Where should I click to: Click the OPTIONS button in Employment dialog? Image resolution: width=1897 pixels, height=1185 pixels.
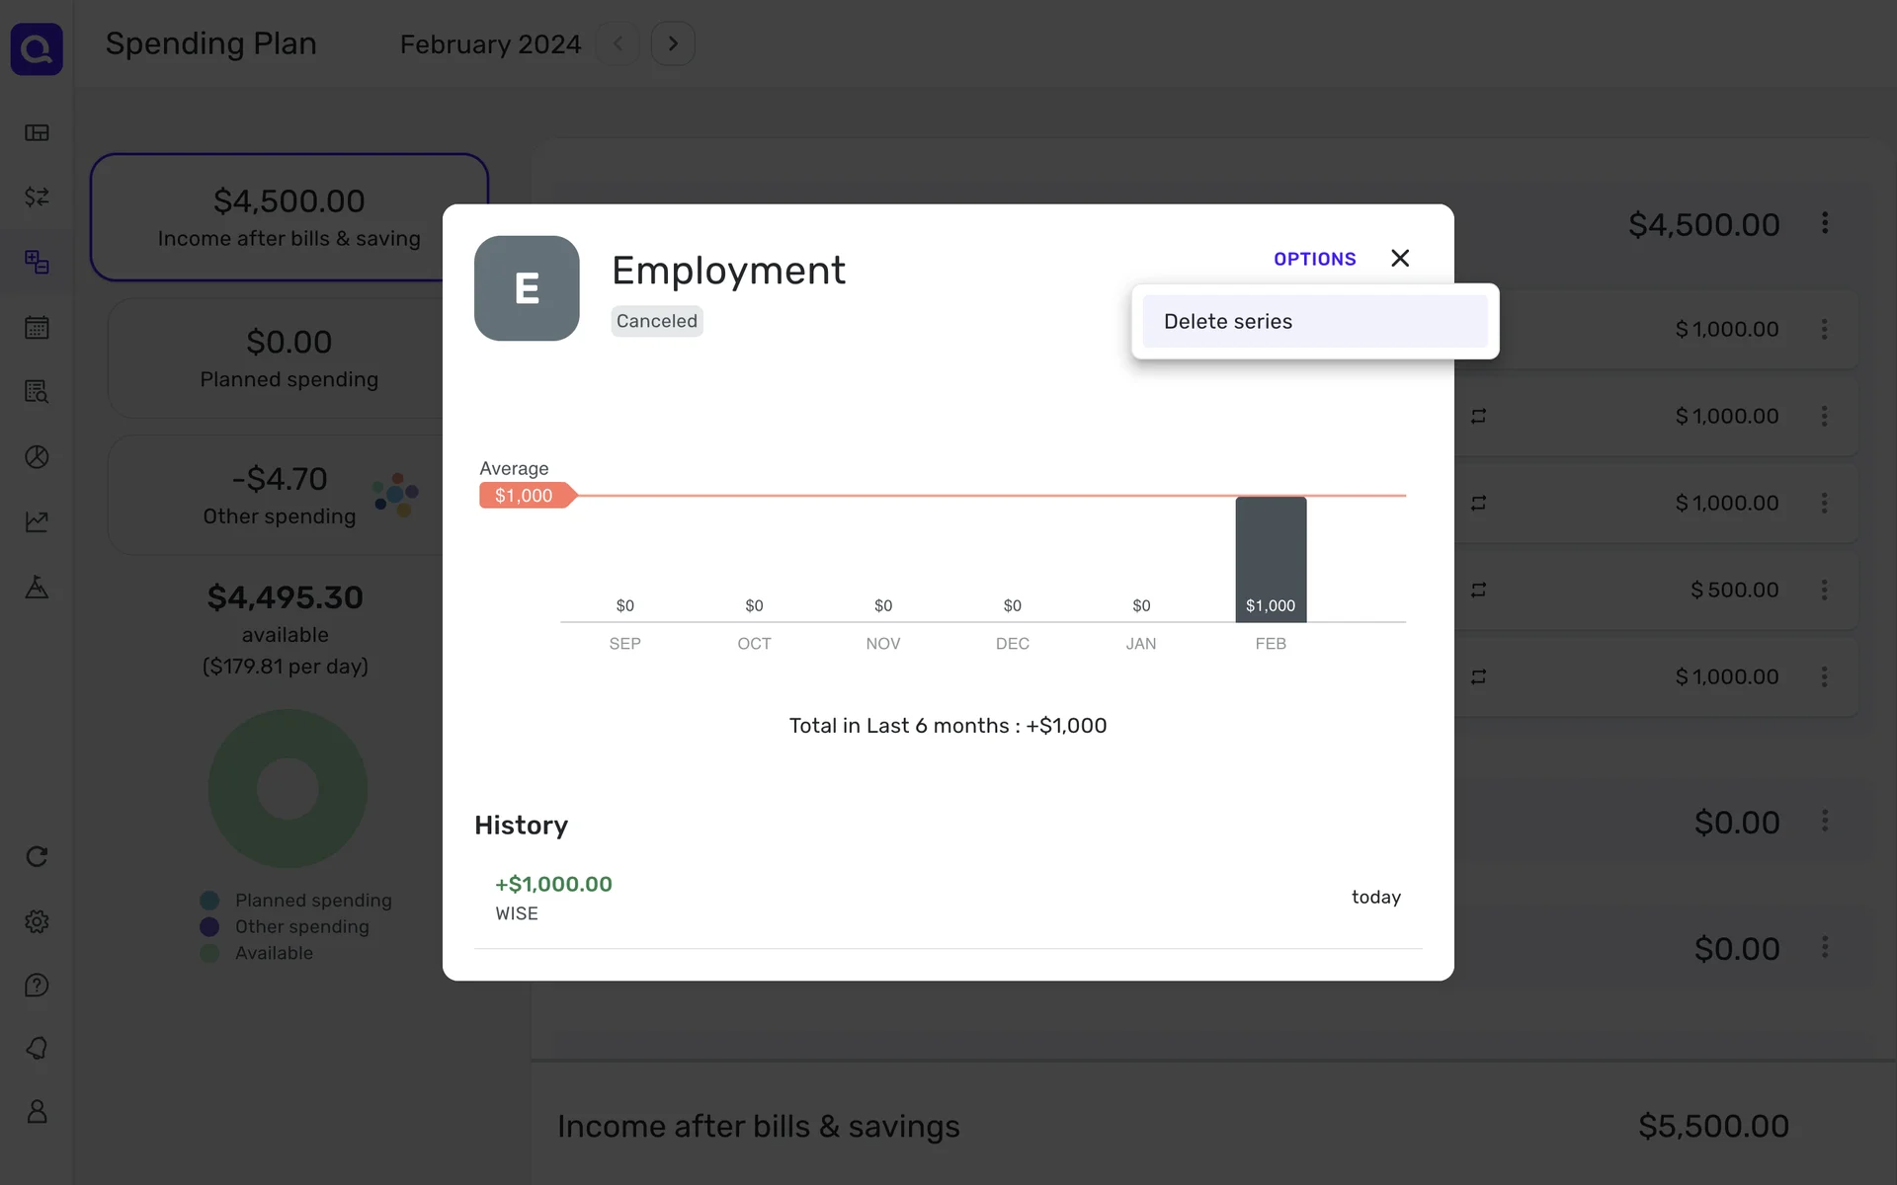tap(1314, 259)
